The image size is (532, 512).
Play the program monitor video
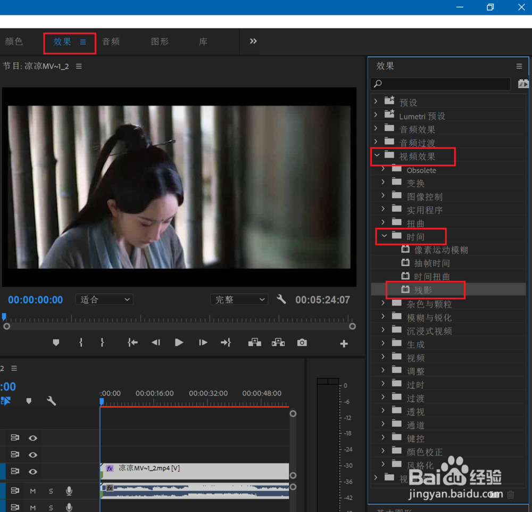tap(179, 343)
